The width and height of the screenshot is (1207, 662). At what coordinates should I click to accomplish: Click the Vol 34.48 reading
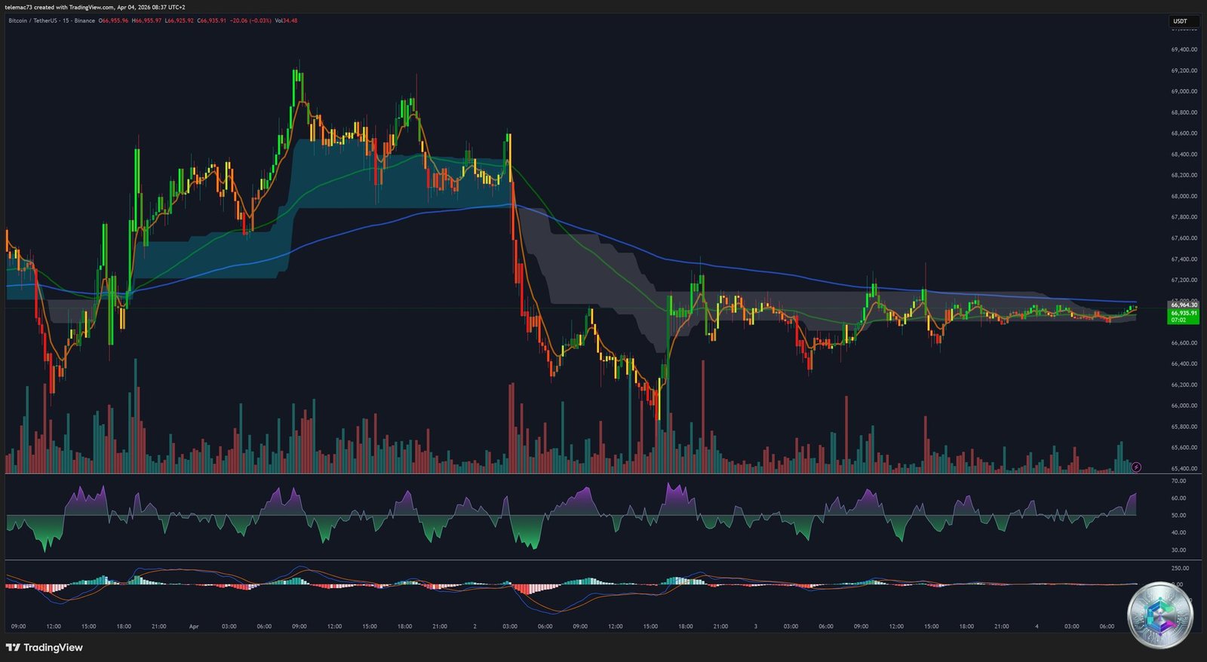pos(286,20)
